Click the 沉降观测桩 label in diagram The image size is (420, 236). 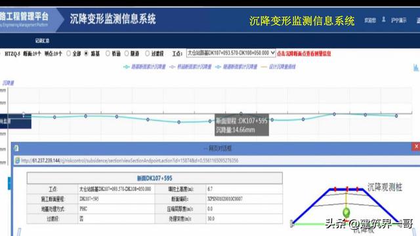(385, 187)
